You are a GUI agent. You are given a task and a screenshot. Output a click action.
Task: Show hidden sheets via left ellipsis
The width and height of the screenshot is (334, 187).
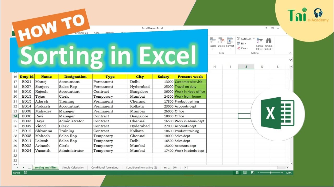29,168
